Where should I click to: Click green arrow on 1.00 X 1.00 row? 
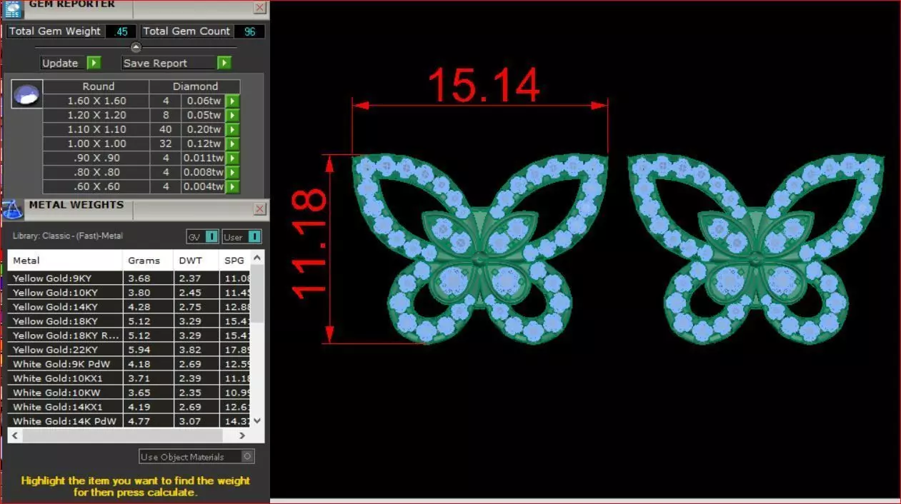point(232,143)
